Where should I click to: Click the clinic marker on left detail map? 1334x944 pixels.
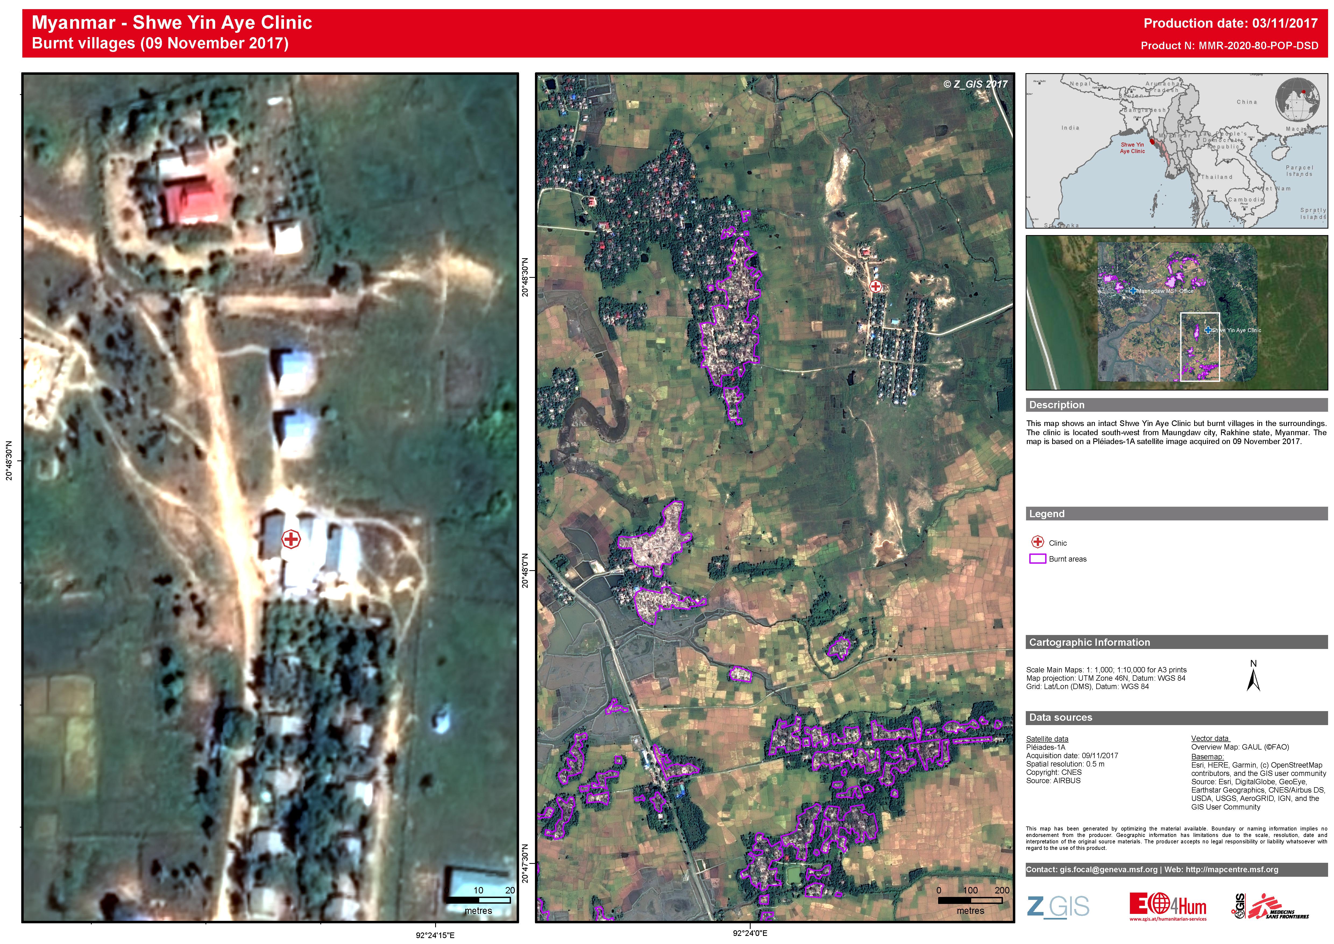pyautogui.click(x=291, y=539)
